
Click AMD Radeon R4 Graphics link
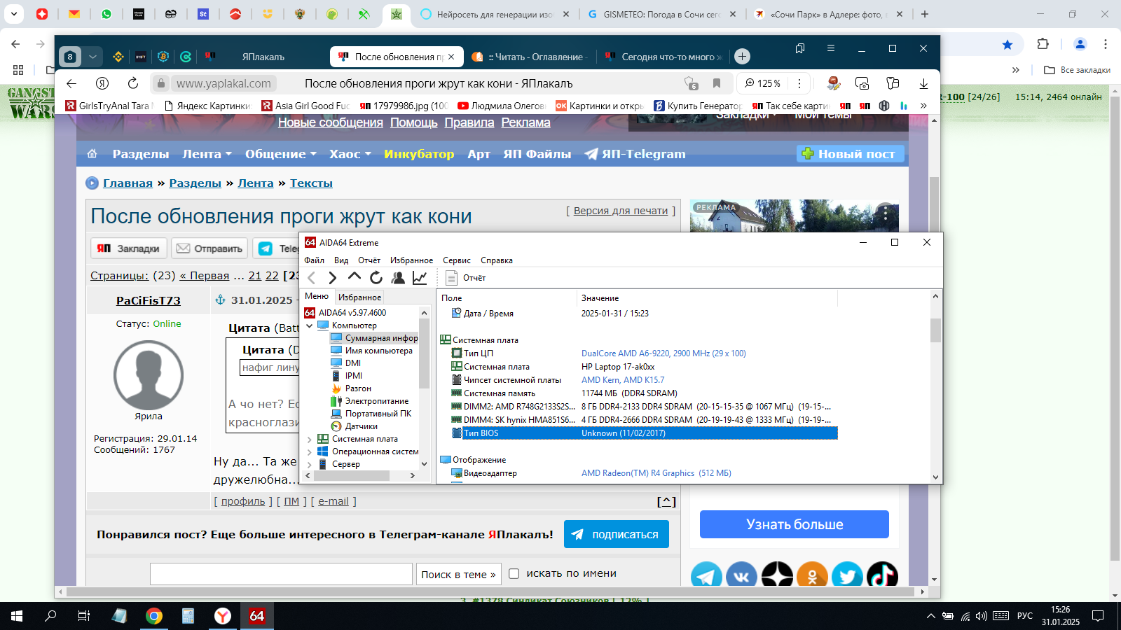tap(656, 473)
